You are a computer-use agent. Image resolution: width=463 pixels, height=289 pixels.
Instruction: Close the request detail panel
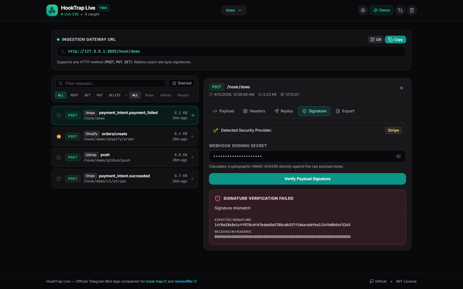coord(402,88)
